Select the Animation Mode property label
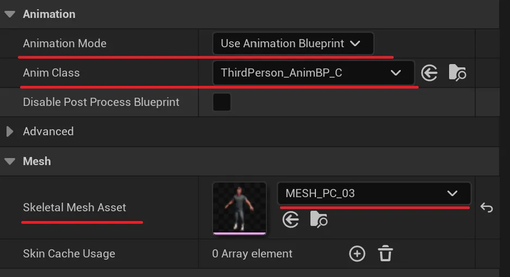This screenshot has width=510, height=277. [x=65, y=43]
